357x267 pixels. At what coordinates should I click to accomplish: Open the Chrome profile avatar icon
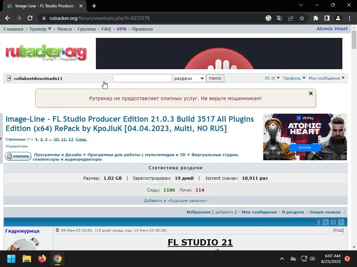tap(338, 18)
